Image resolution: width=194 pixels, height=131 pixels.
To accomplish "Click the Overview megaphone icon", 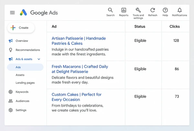I will click(x=11, y=41).
